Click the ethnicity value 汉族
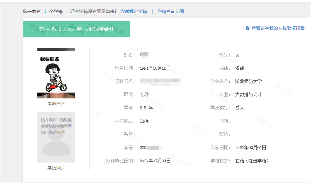This screenshot has width=311, height=183. [239, 68]
